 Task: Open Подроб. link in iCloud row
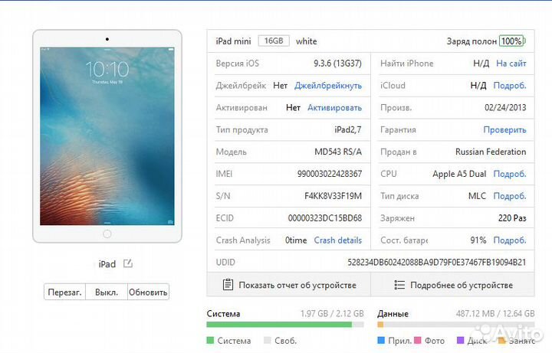coord(510,86)
